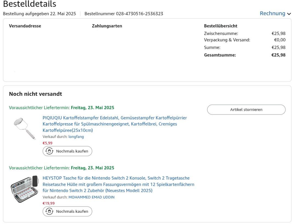Click the Noch nicht versandt status heading

[x=35, y=94]
